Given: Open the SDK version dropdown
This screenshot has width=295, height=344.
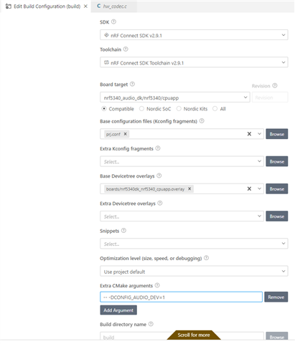Looking at the screenshot, I should (x=194, y=35).
